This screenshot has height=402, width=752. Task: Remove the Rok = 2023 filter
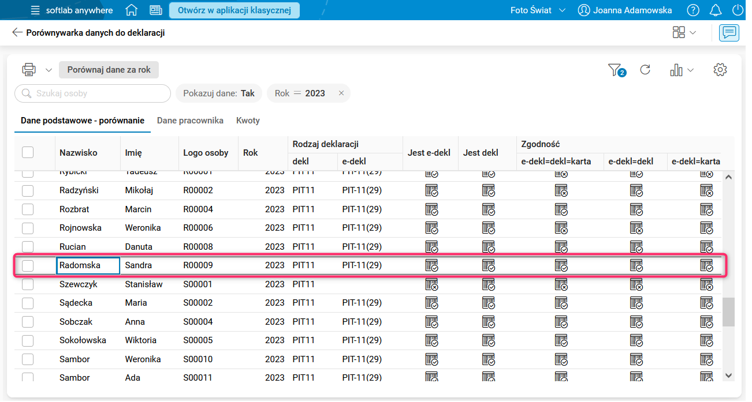click(x=341, y=93)
